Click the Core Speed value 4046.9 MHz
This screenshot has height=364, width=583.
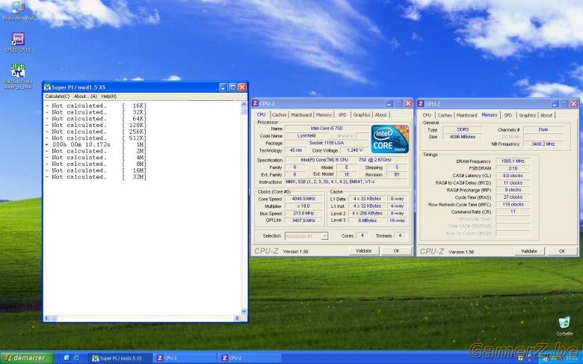[x=303, y=199]
